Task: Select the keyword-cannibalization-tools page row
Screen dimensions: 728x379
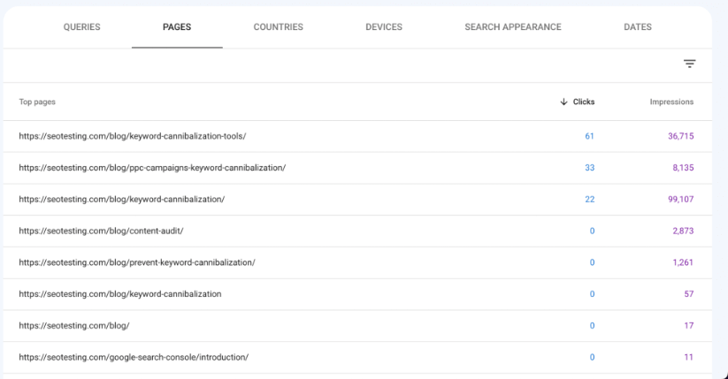Action: [x=357, y=136]
